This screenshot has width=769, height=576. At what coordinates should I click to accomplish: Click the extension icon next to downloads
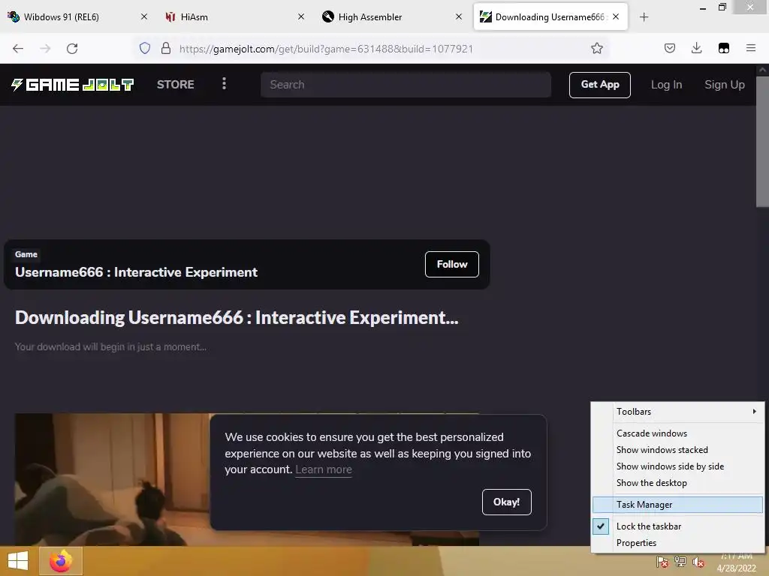point(723,48)
